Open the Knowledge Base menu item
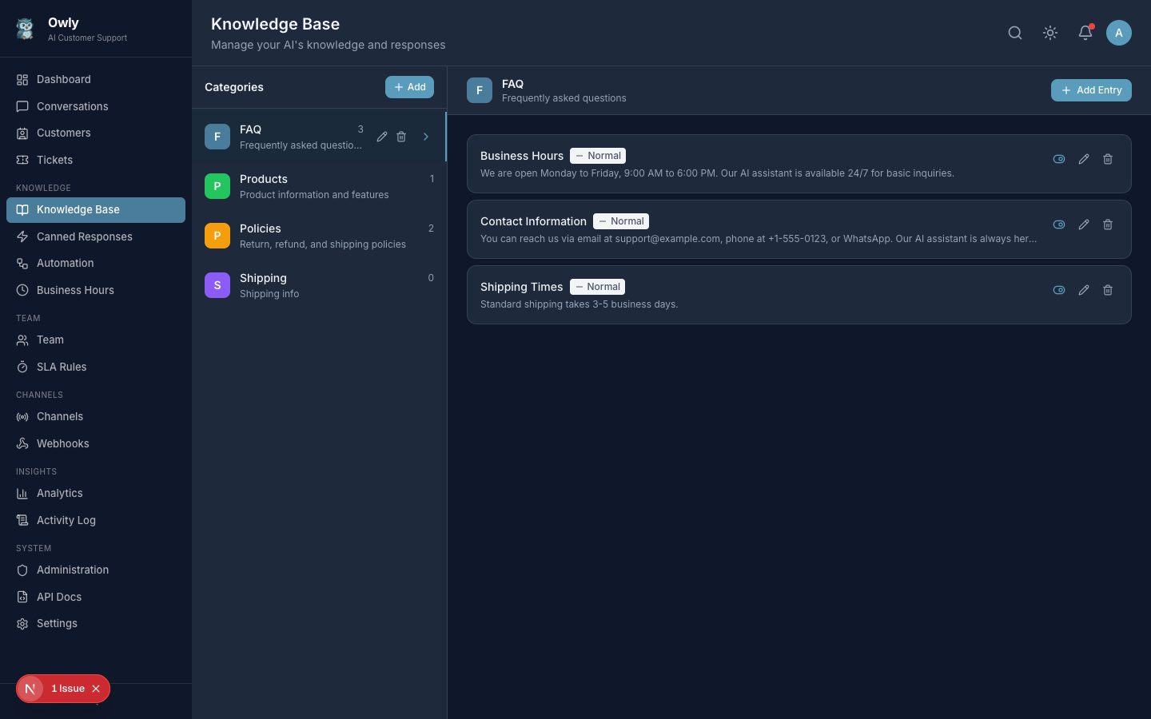 78,209
